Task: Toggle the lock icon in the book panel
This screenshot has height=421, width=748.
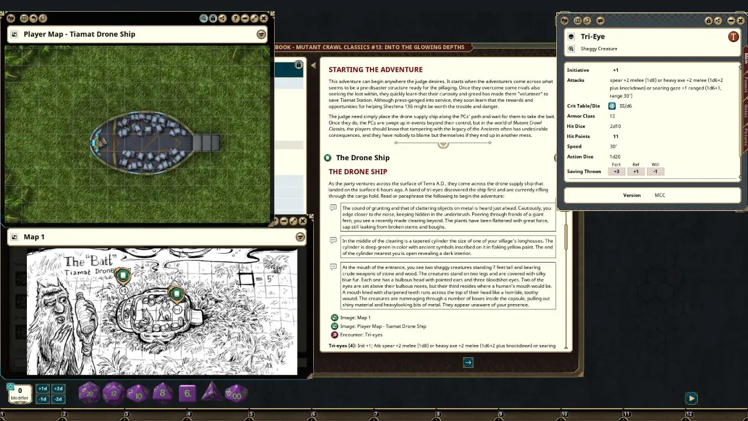Action: pos(299,65)
